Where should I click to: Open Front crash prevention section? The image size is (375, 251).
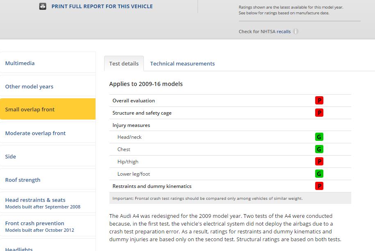(48, 226)
